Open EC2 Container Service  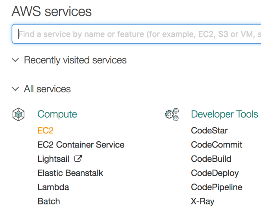tap(81, 145)
